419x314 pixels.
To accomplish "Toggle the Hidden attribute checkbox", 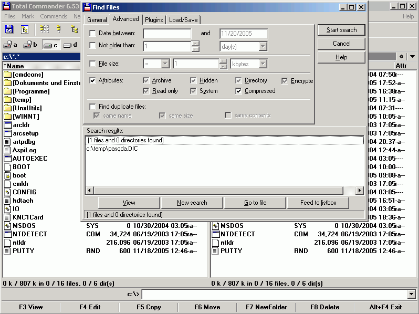I will tap(193, 80).
